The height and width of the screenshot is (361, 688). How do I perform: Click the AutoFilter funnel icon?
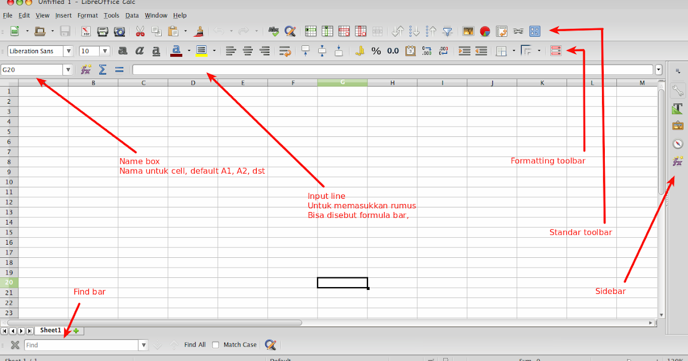448,32
